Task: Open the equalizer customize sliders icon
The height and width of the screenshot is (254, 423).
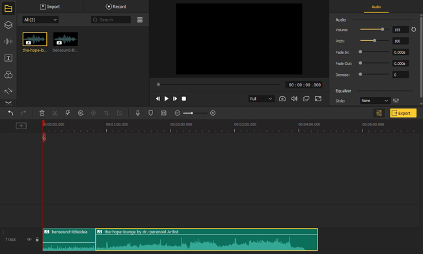Action: click(x=396, y=101)
